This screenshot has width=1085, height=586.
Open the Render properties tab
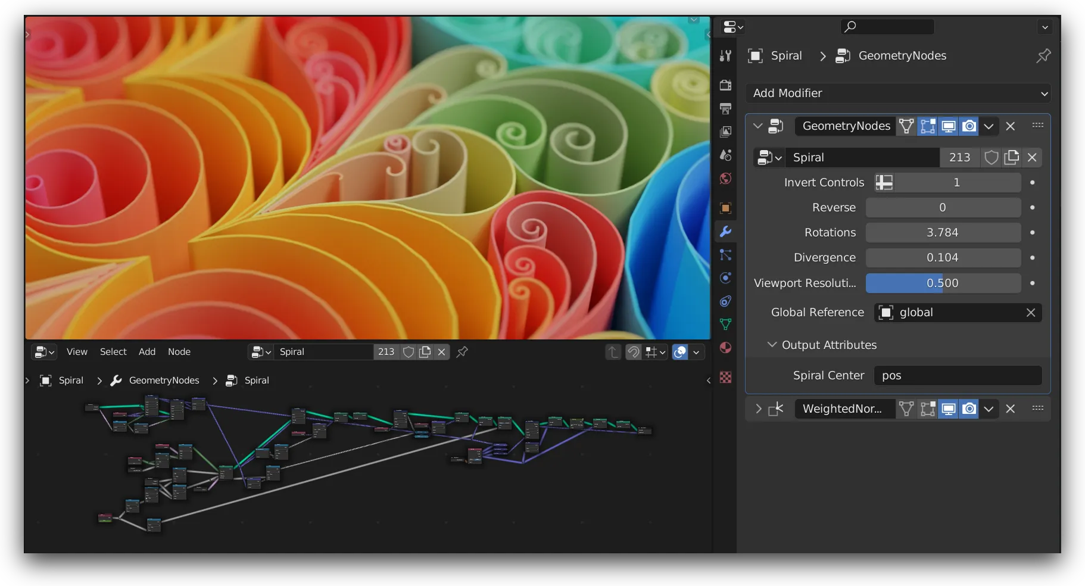tap(725, 85)
